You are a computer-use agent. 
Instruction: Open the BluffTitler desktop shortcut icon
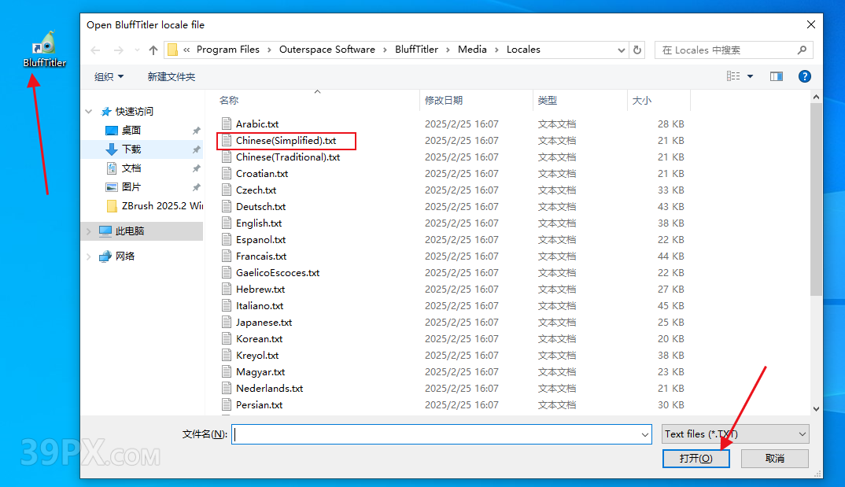click(x=44, y=49)
